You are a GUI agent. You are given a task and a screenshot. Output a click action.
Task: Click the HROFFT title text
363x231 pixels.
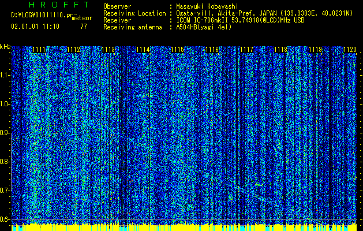59,5
